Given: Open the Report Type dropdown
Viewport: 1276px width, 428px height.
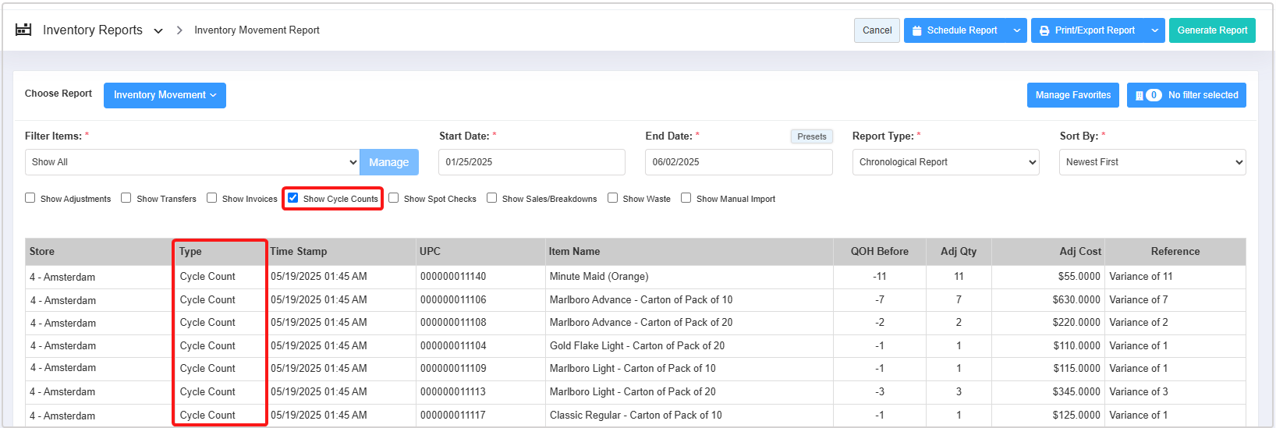Looking at the screenshot, I should tap(945, 162).
